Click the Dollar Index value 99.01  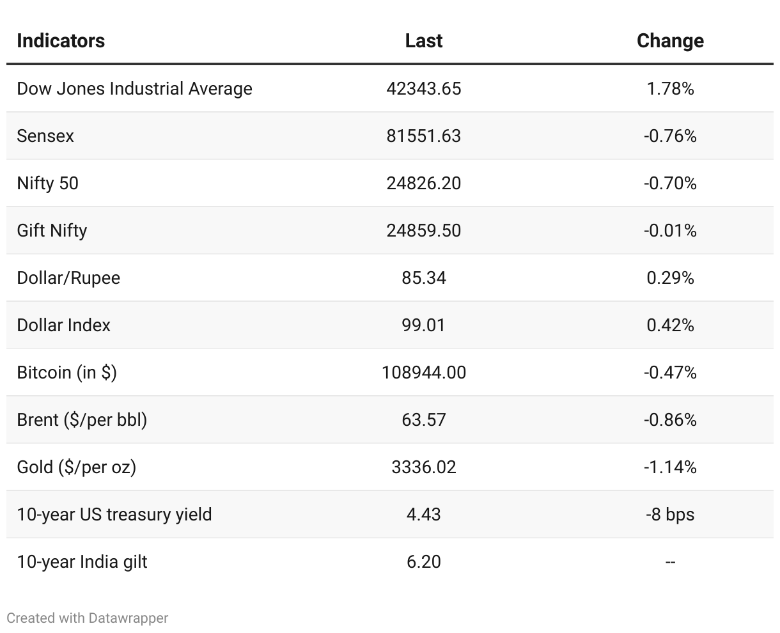[x=423, y=325]
